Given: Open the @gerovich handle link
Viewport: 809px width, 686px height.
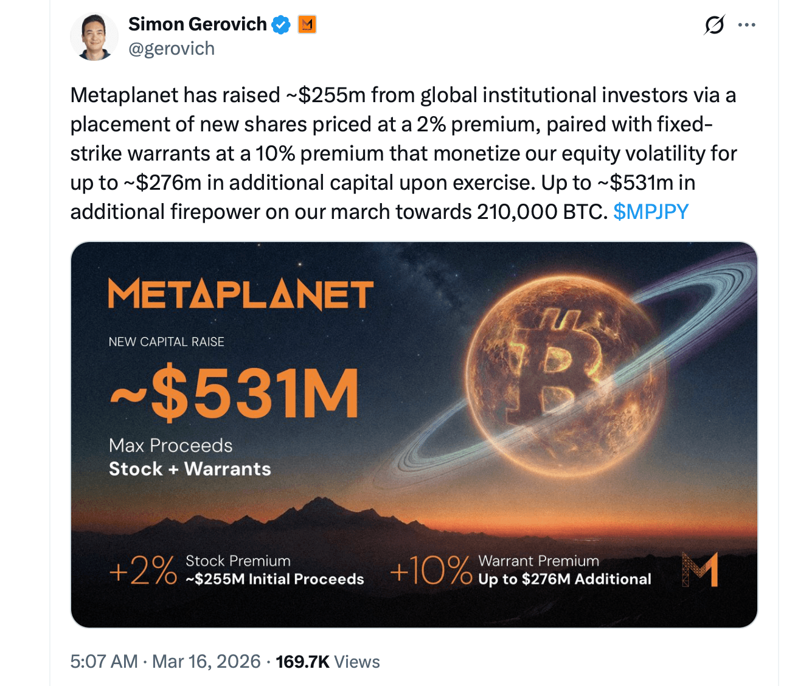Looking at the screenshot, I should tap(172, 49).
